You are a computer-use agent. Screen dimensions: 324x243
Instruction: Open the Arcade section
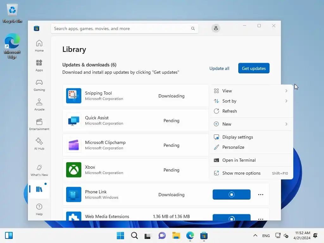click(39, 105)
